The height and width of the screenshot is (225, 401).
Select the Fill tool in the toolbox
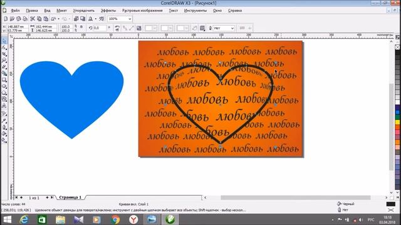4,133
